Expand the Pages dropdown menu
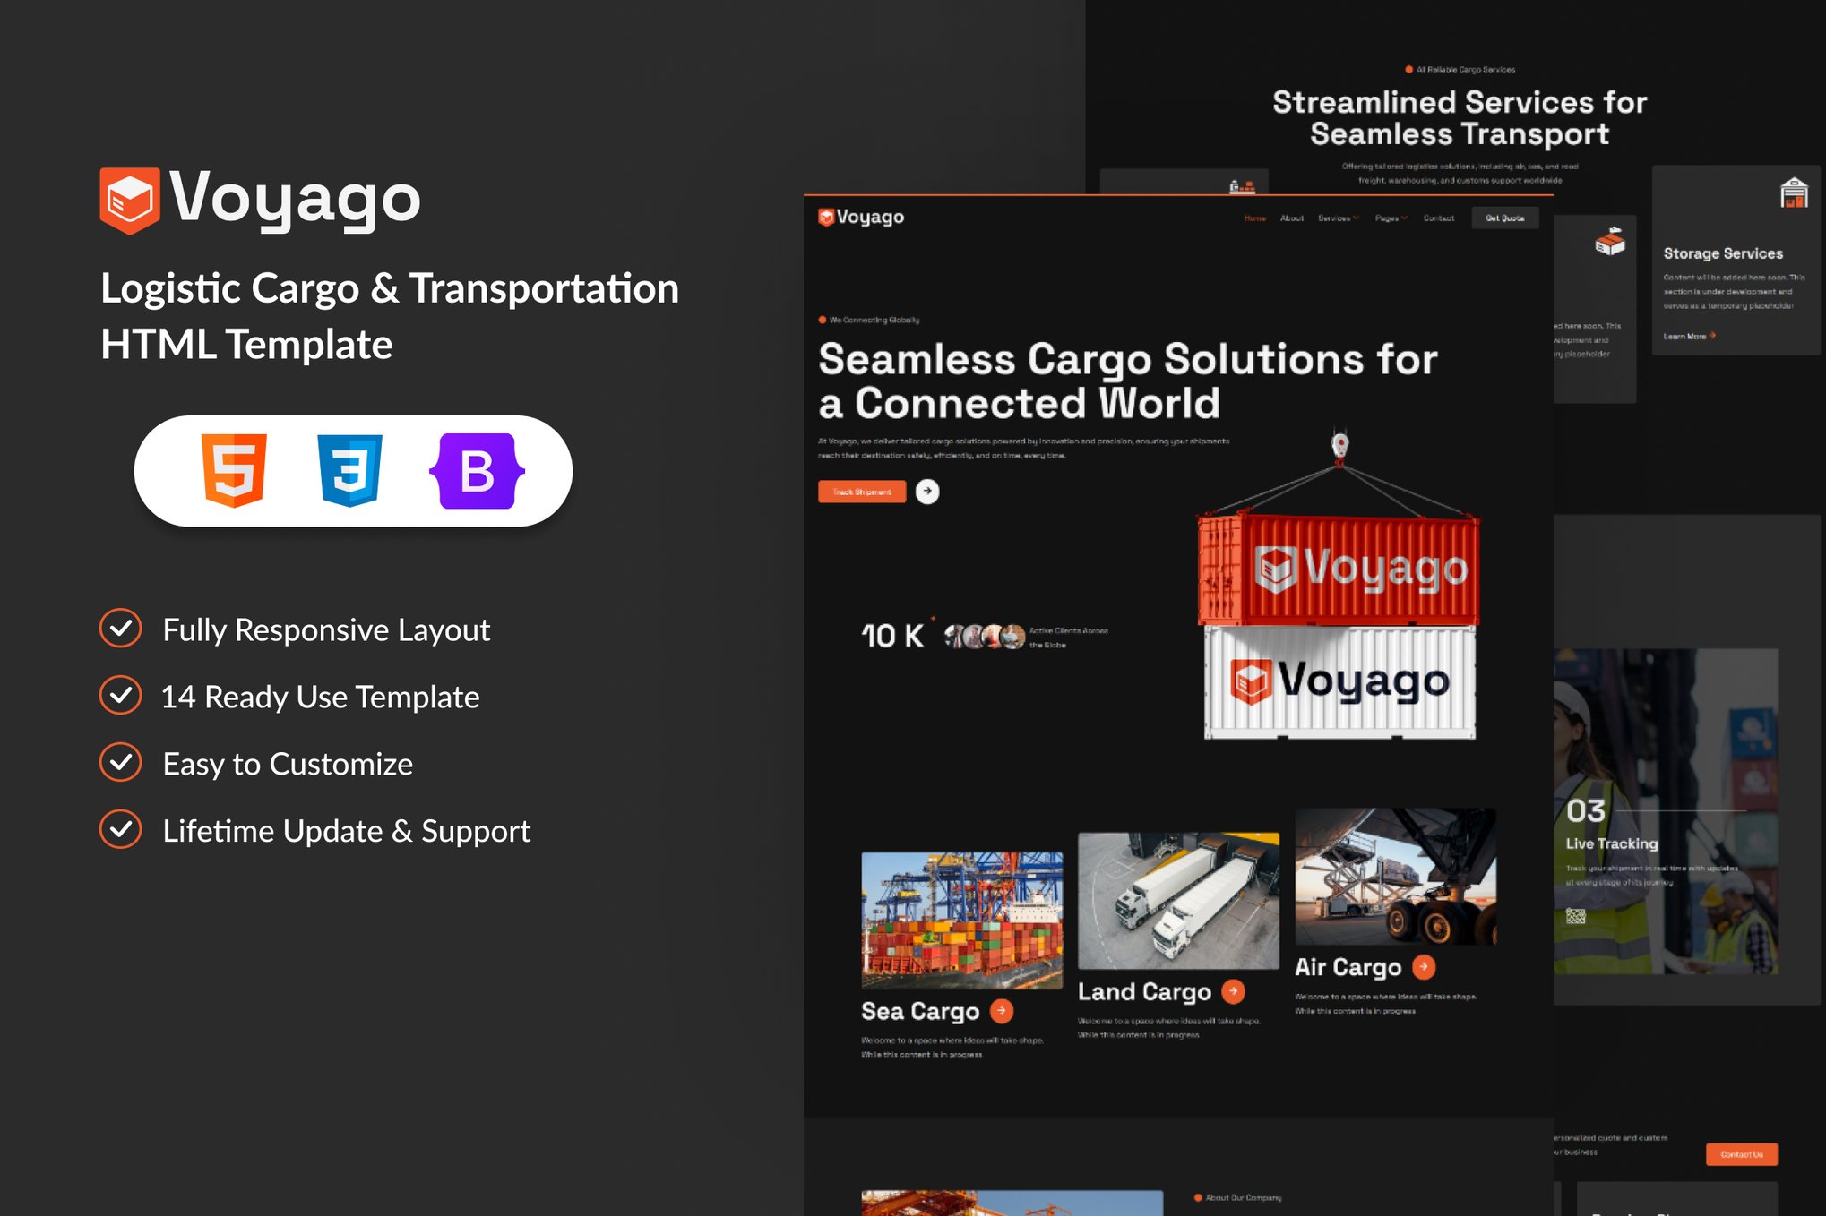1826x1216 pixels. [x=1389, y=218]
